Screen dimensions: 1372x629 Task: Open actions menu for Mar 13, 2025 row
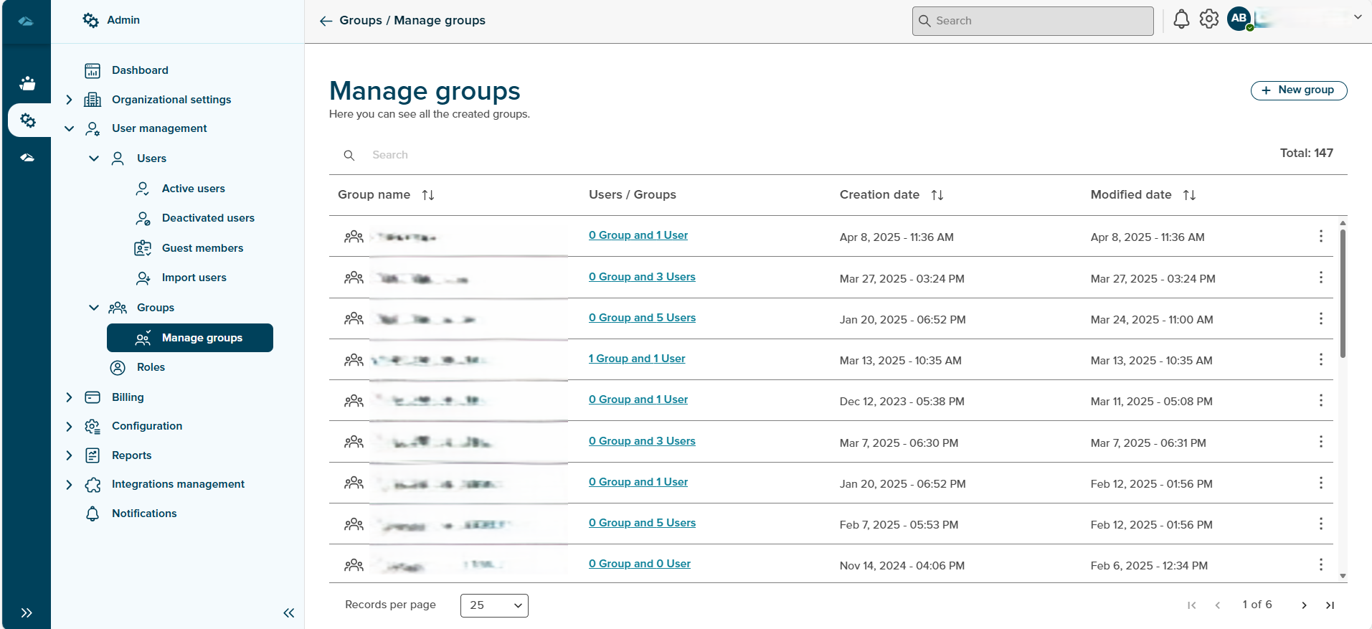click(1321, 359)
